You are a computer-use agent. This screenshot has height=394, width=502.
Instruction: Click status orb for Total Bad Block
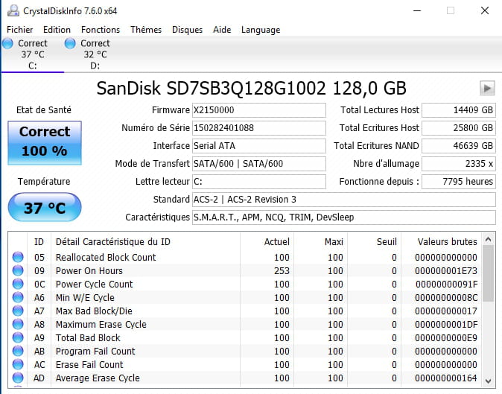(x=18, y=337)
